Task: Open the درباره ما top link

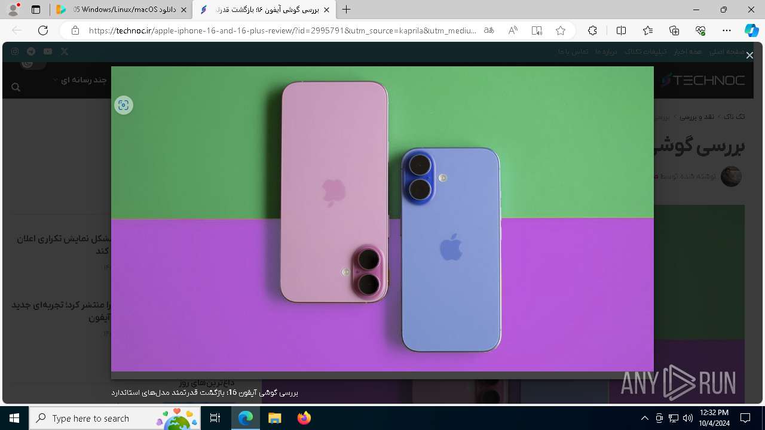Action: tap(605, 51)
